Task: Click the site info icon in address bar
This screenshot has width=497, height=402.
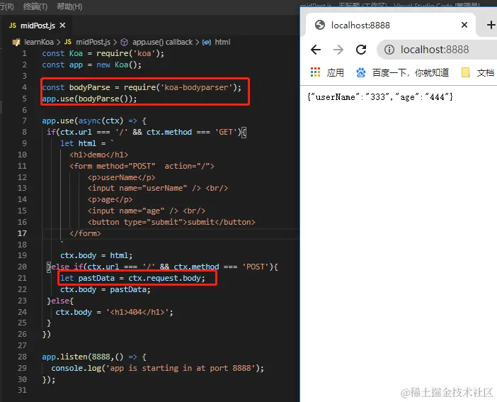Action: point(389,50)
